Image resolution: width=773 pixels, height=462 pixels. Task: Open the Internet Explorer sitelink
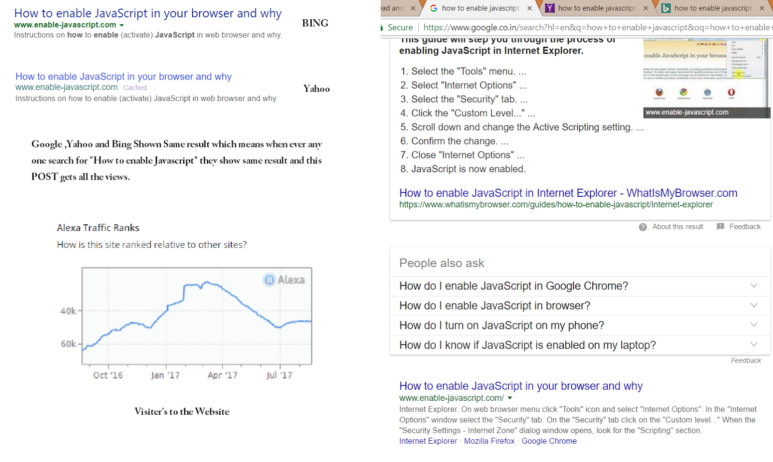[428, 441]
